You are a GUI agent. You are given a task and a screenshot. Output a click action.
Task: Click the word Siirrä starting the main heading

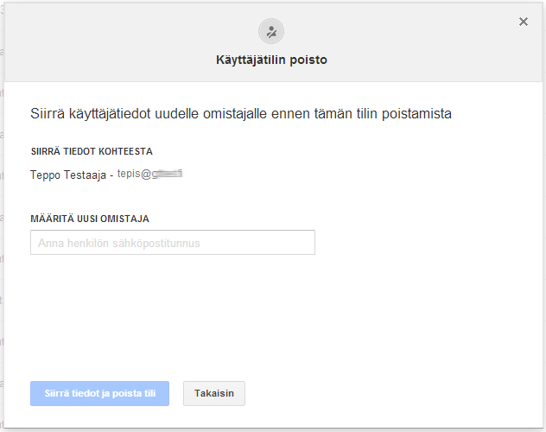48,113
